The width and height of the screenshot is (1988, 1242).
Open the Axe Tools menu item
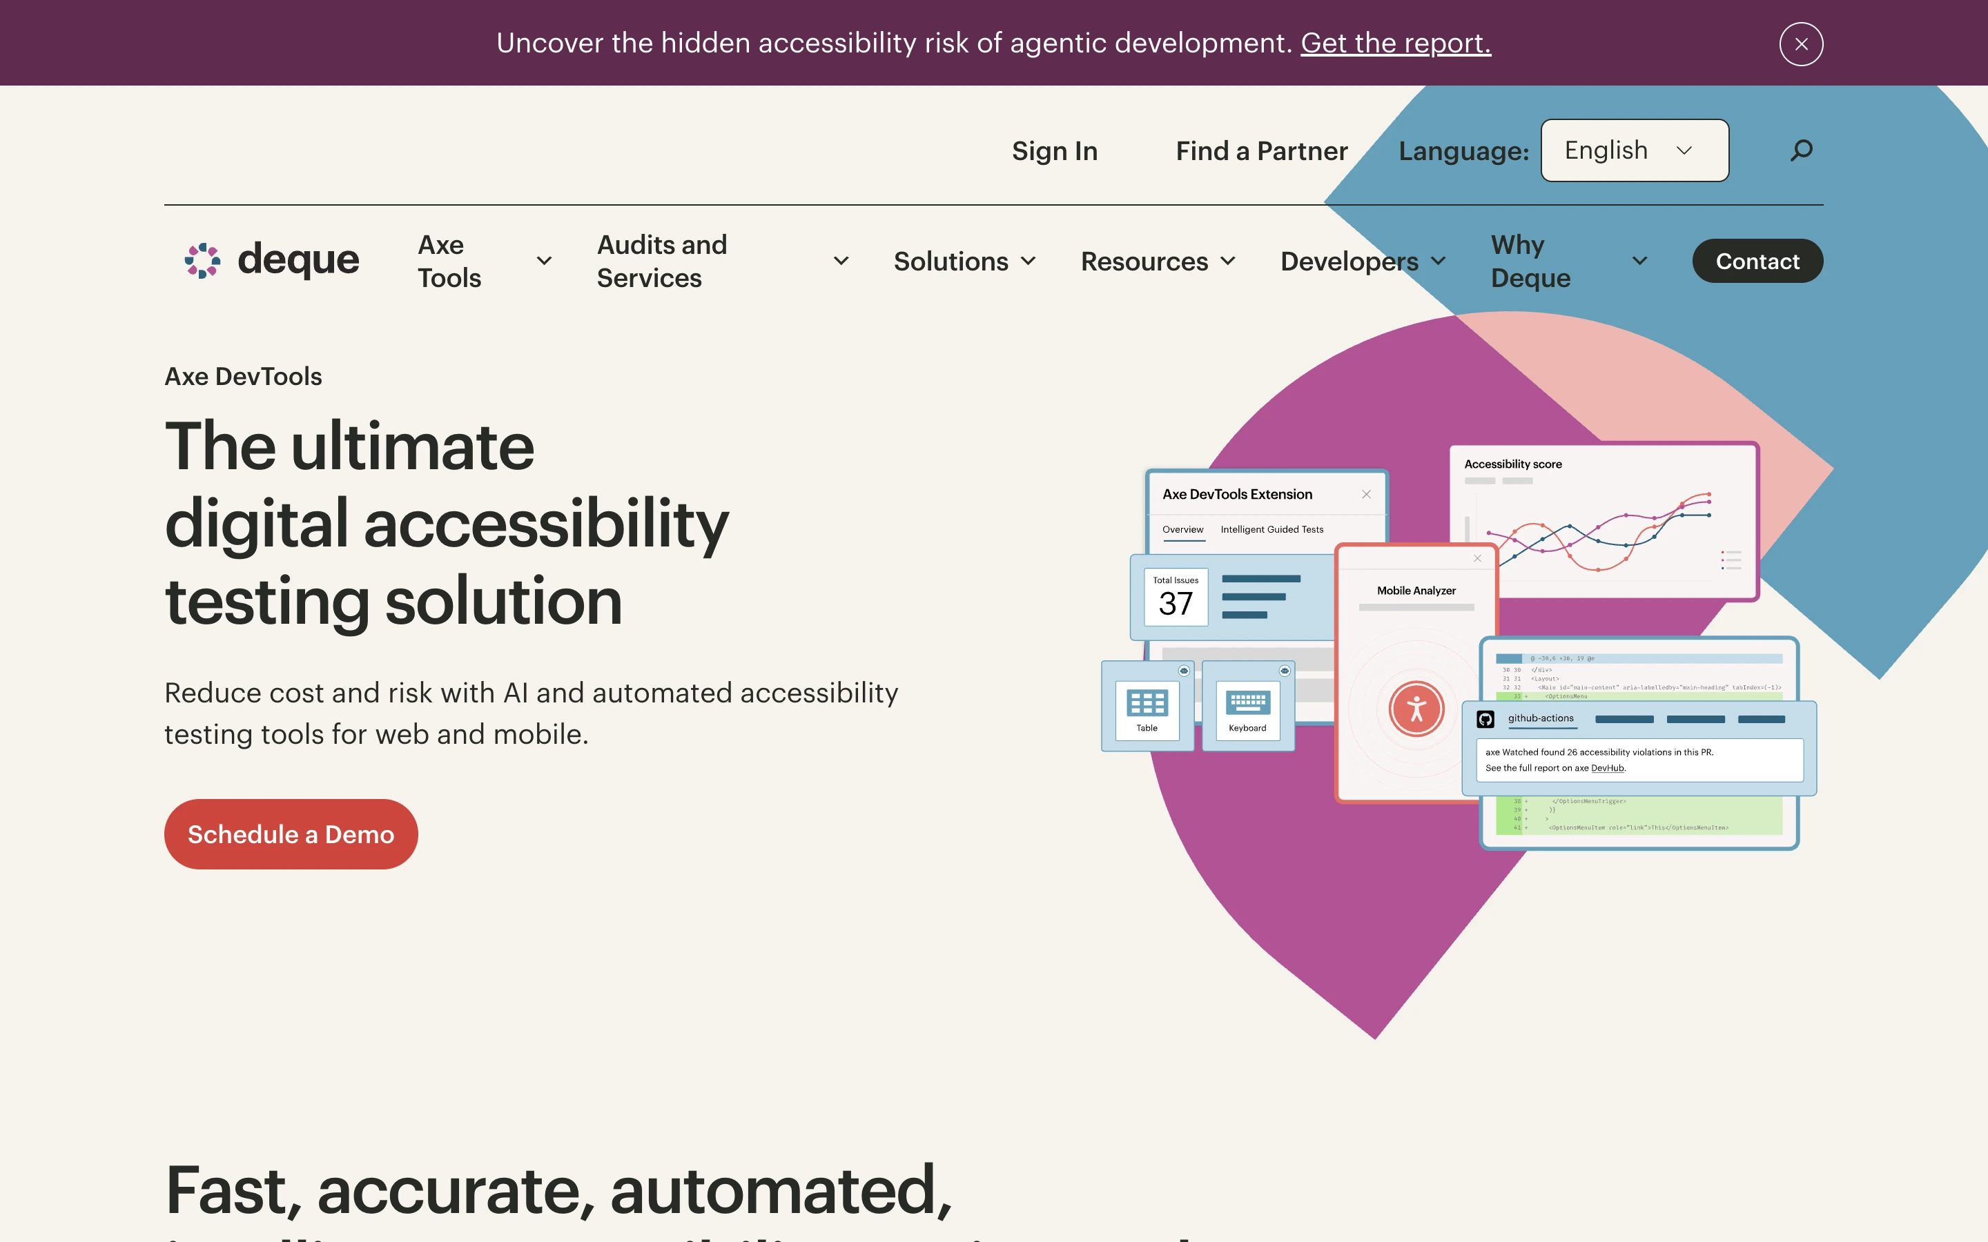[449, 262]
